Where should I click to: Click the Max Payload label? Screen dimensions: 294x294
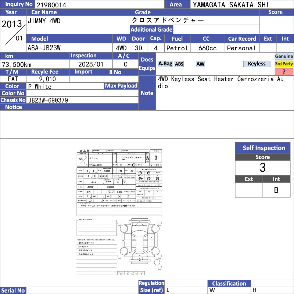click(121, 86)
